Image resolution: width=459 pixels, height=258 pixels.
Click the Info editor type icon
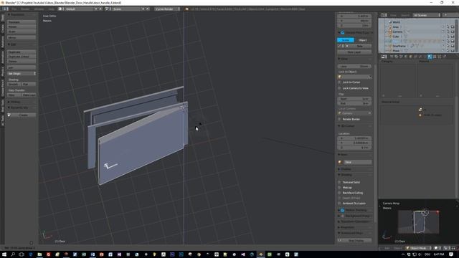click(x=5, y=9)
